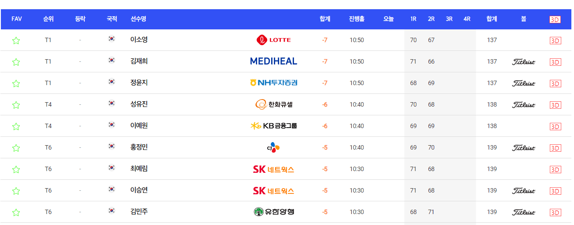
Task: Click the 3D icon in header row
Action: 555,20
